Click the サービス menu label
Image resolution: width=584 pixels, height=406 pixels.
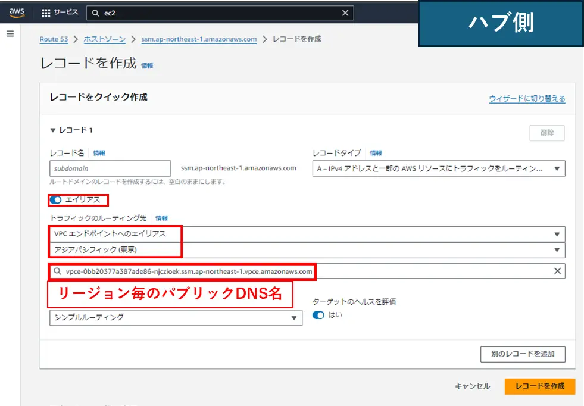(x=66, y=13)
